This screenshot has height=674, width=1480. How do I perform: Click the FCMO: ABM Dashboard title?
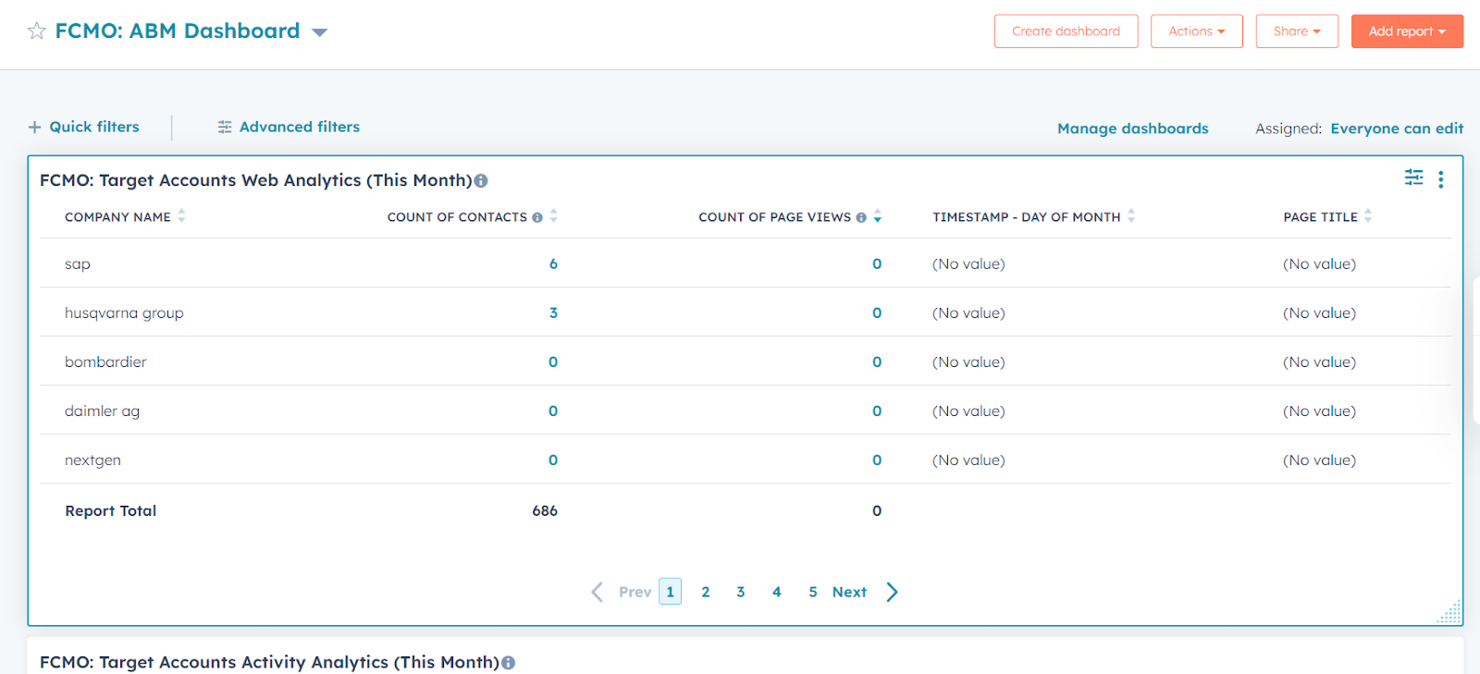(178, 31)
